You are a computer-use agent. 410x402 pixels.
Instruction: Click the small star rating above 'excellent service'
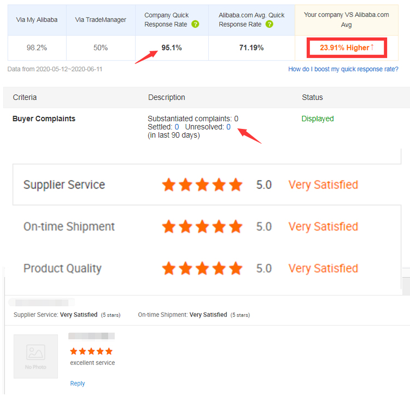pyautogui.click(x=91, y=351)
